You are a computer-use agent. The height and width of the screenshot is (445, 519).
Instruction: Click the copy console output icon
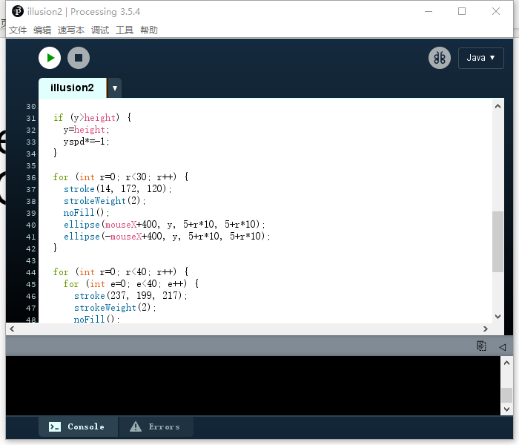(x=482, y=346)
